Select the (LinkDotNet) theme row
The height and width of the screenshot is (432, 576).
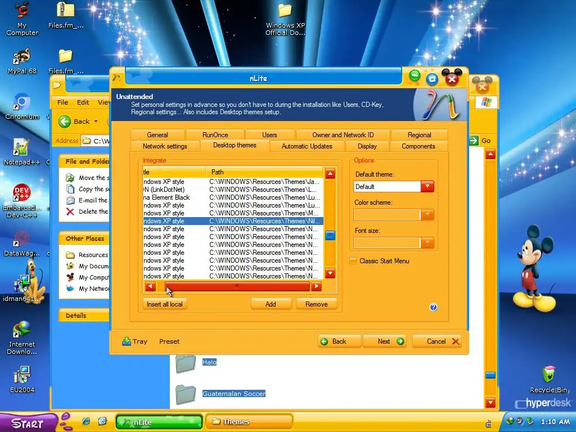(233, 190)
